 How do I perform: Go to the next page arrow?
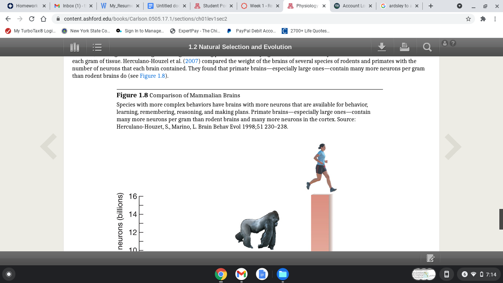pyautogui.click(x=453, y=146)
